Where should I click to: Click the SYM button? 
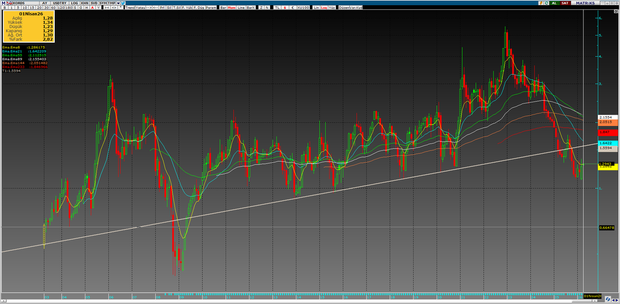point(103,3)
